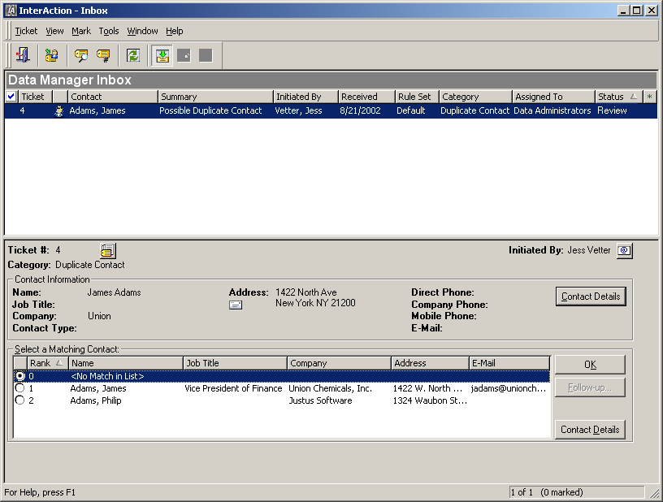Viewport: 663px width, 502px height.
Task: Toggle the inbox download tray icon
Action: pos(162,55)
